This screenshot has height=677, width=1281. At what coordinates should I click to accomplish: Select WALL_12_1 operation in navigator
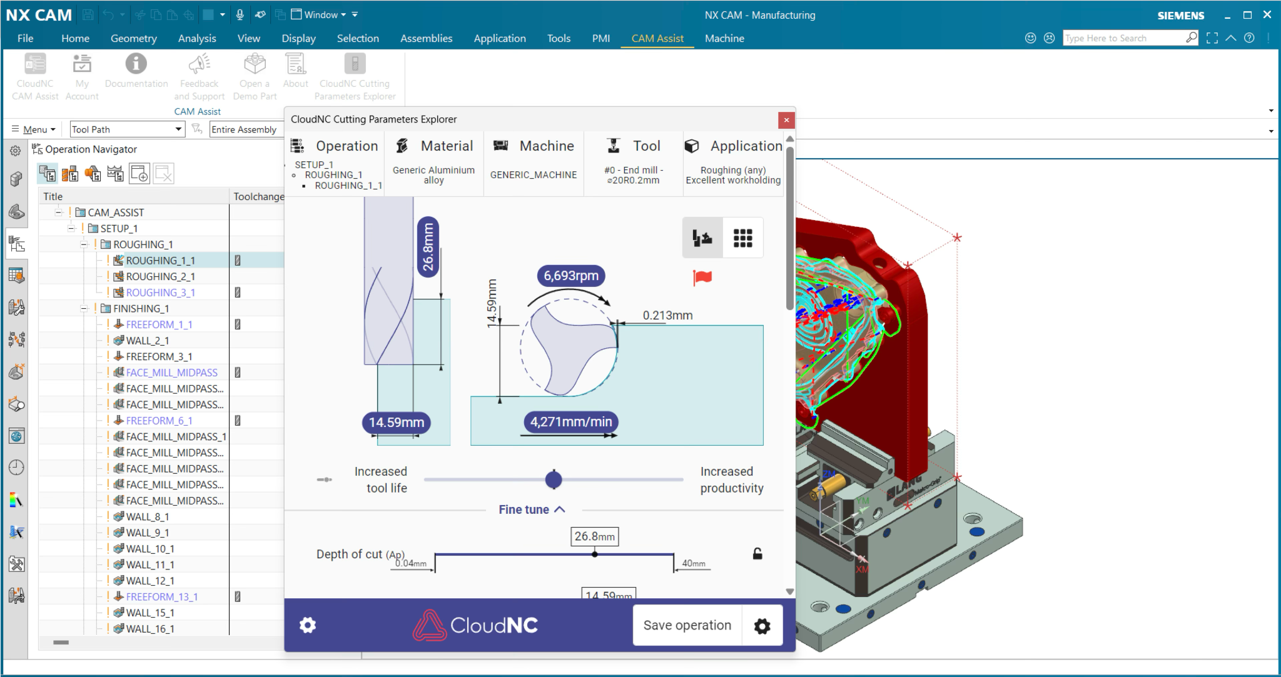150,581
